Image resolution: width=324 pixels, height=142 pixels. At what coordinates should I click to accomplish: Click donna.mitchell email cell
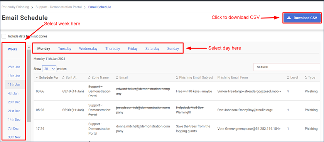pos(143,128)
